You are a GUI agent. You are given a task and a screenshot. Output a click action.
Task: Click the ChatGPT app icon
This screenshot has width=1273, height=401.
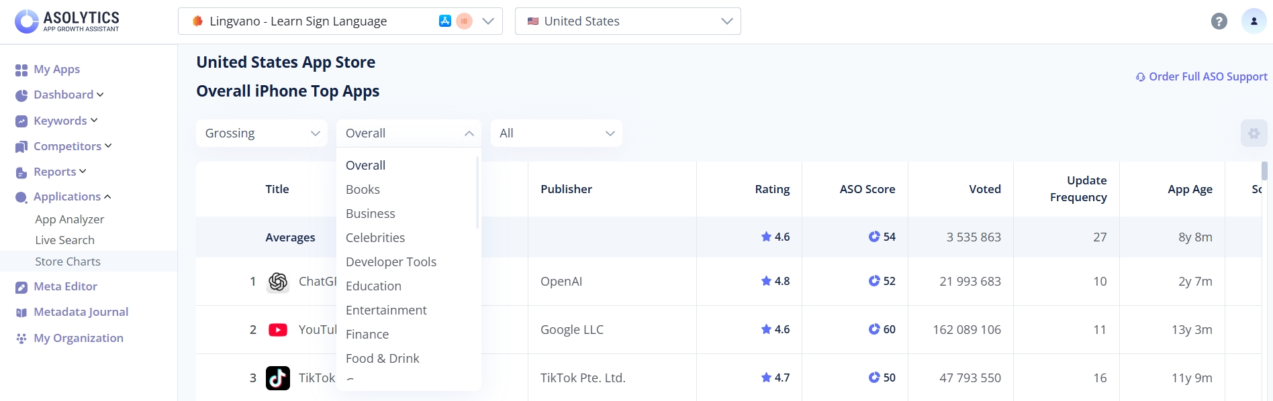(278, 282)
